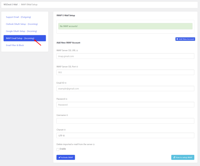
Task: Click the IMAP Server SSL URL help icon
Action: point(77,50)
